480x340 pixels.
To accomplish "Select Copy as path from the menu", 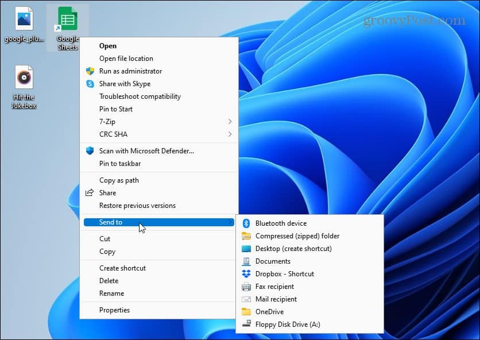I will click(119, 180).
